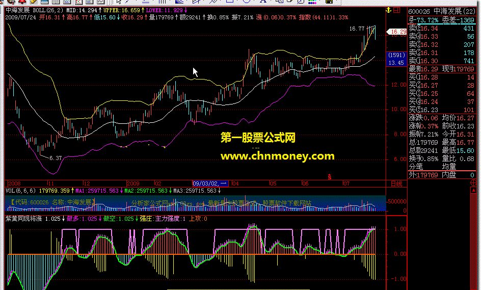The image size is (482, 290).
Task: Click the 外:179769 value
Action: click(423, 175)
